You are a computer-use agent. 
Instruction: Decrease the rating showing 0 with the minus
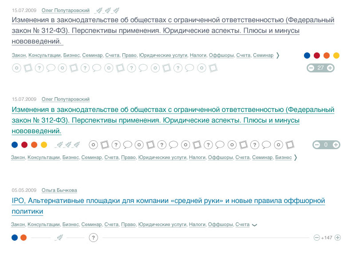[x=317, y=145]
